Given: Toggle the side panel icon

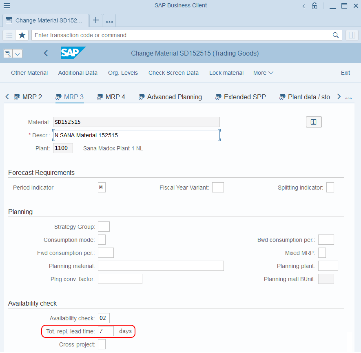Looking at the screenshot, I should click(352, 35).
